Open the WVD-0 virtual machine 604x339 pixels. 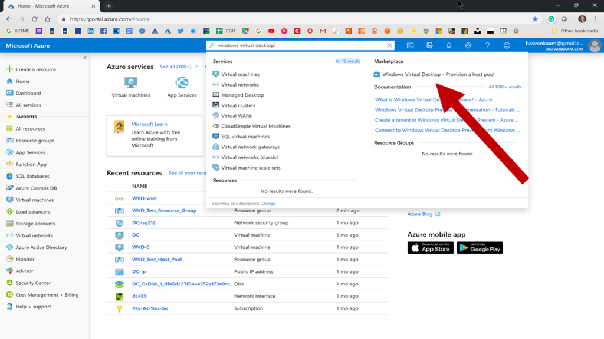(140, 247)
